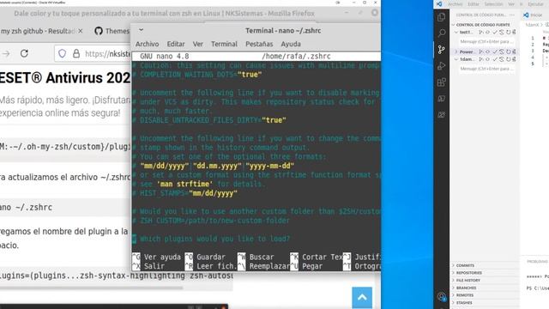Open Archivo menu in VS Code

pos(455,4)
